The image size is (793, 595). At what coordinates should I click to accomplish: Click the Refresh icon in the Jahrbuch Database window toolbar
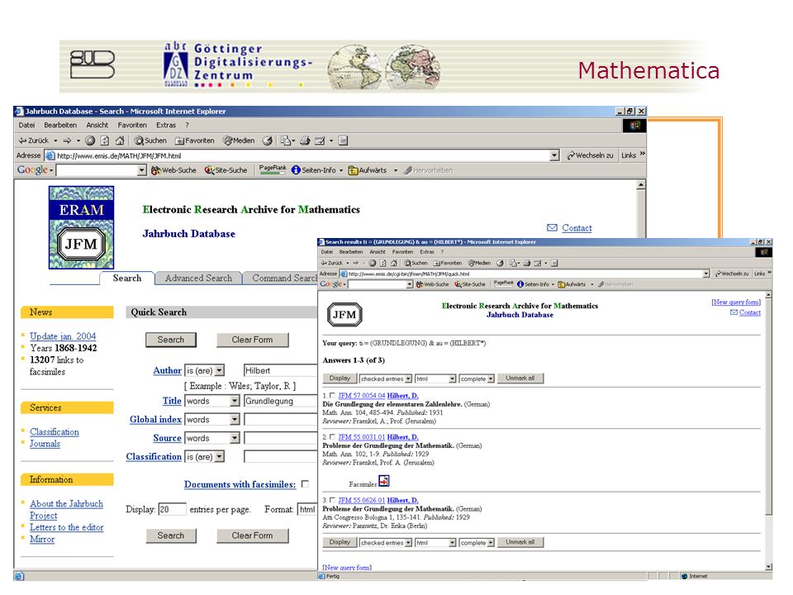[x=105, y=140]
